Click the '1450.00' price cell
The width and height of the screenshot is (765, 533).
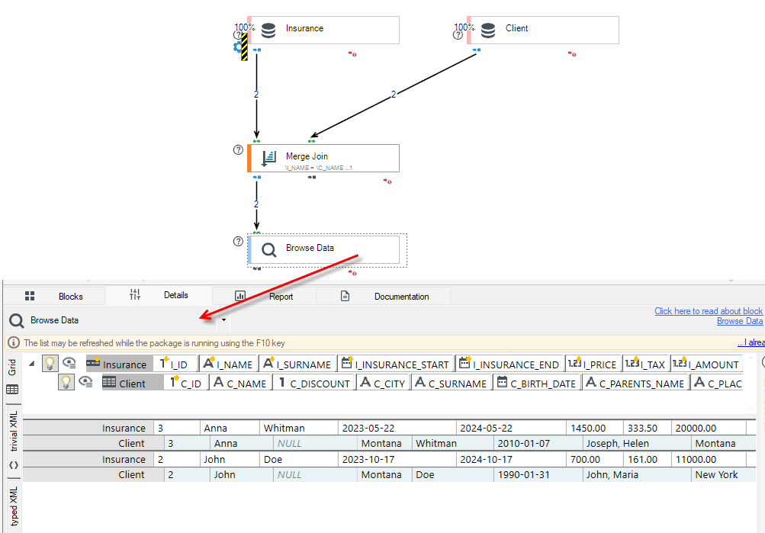tap(595, 429)
